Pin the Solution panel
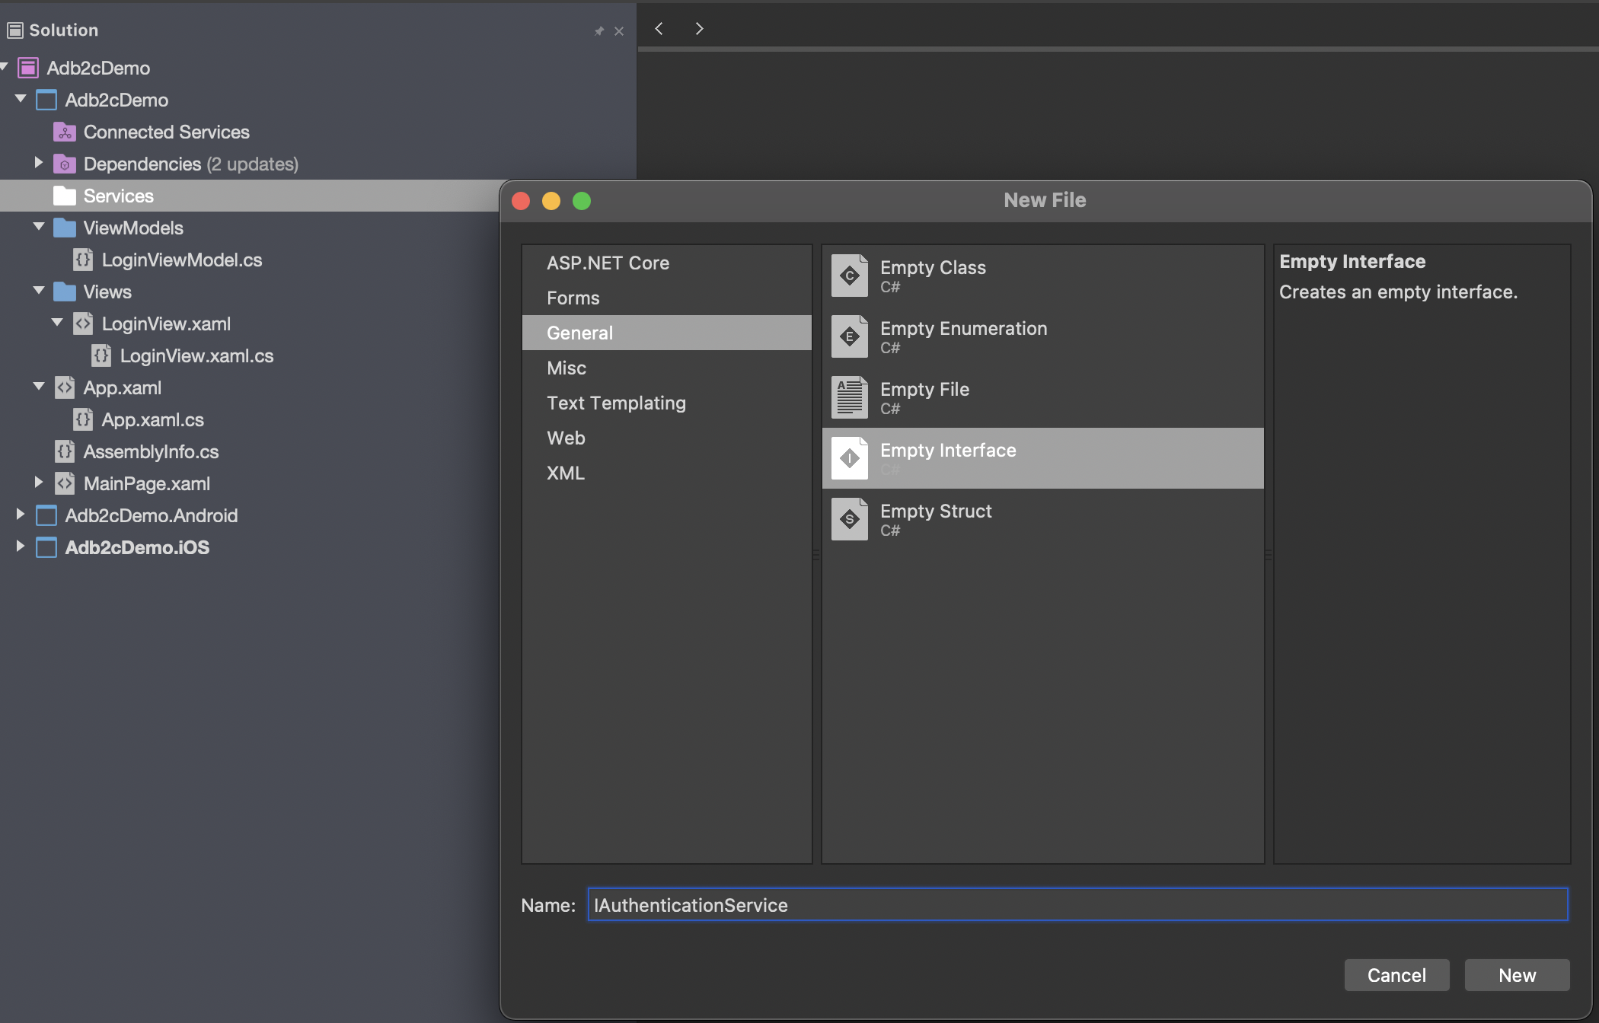The height and width of the screenshot is (1023, 1599). pos(599,31)
